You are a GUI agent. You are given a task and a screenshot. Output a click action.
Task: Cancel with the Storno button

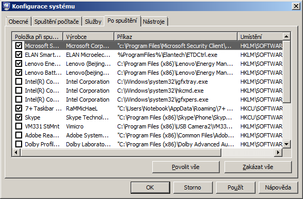[x=192, y=187]
